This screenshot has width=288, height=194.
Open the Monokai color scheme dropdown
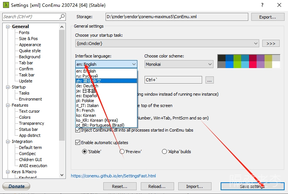[x=179, y=64]
